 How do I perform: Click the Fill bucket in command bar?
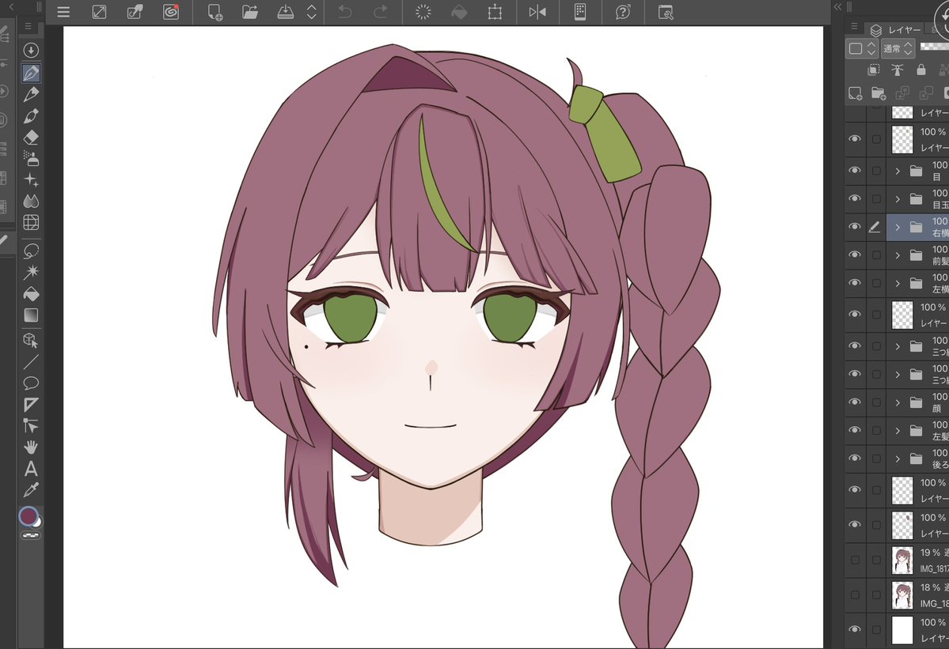tap(459, 12)
